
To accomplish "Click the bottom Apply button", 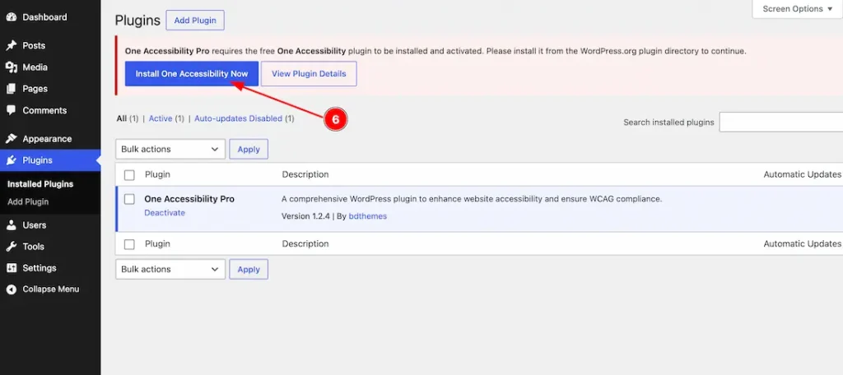I will (x=249, y=269).
